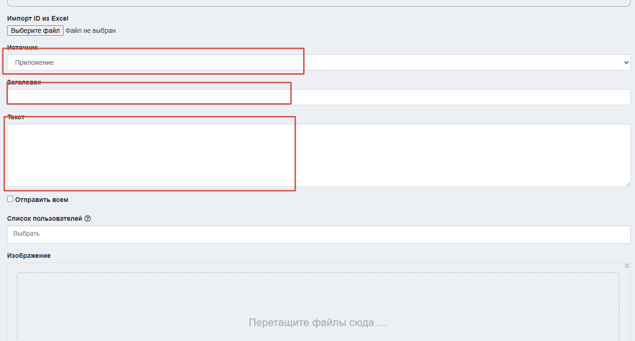
Task: Enable the "Отправить всем" checkbox
Action: (10, 199)
